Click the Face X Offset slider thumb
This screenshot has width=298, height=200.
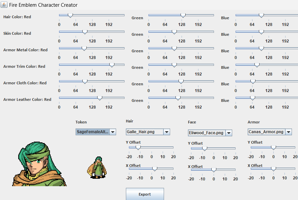214,170
